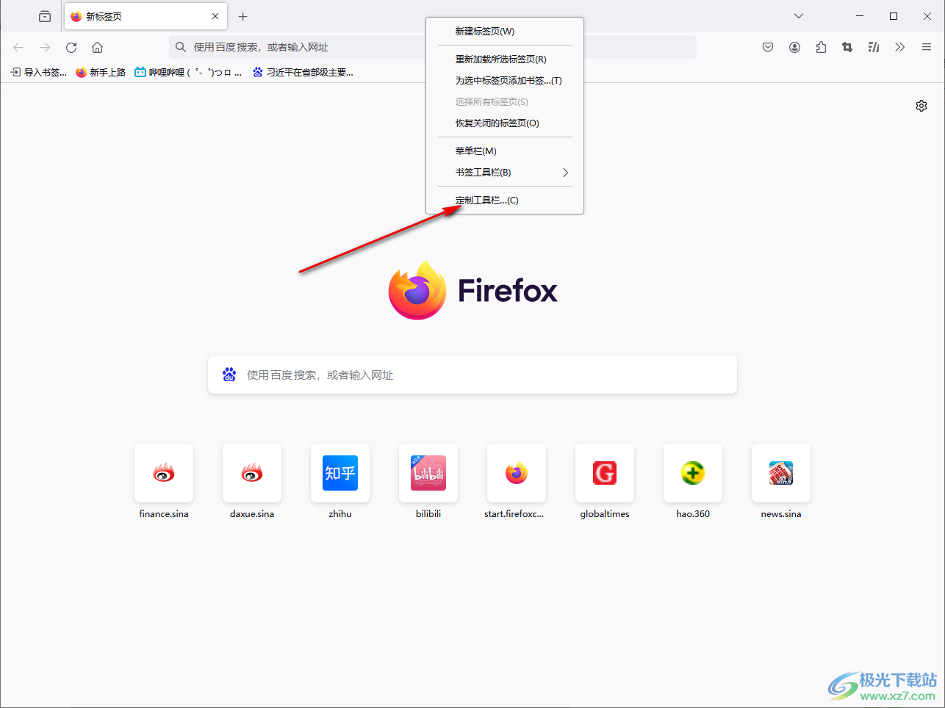Screen dimensions: 945x708
Task: Open the Firefox account icon
Action: click(x=794, y=47)
